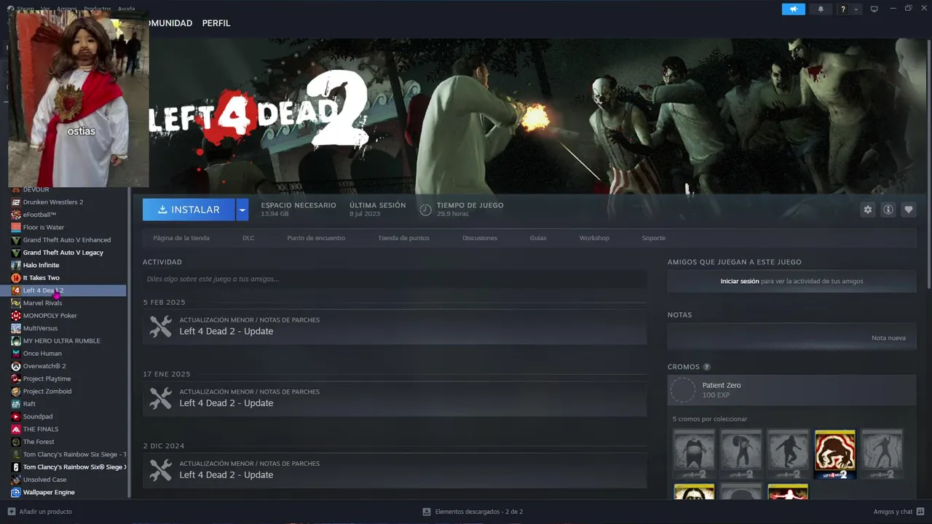
Task: Click the INSTALAR button
Action: 189,210
